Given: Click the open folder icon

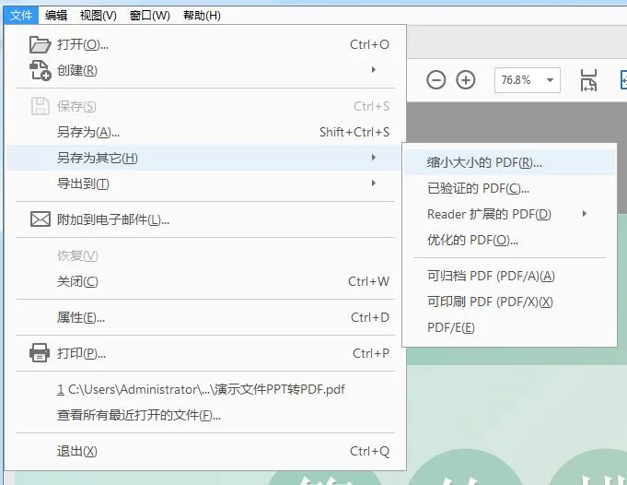Looking at the screenshot, I should [40, 44].
